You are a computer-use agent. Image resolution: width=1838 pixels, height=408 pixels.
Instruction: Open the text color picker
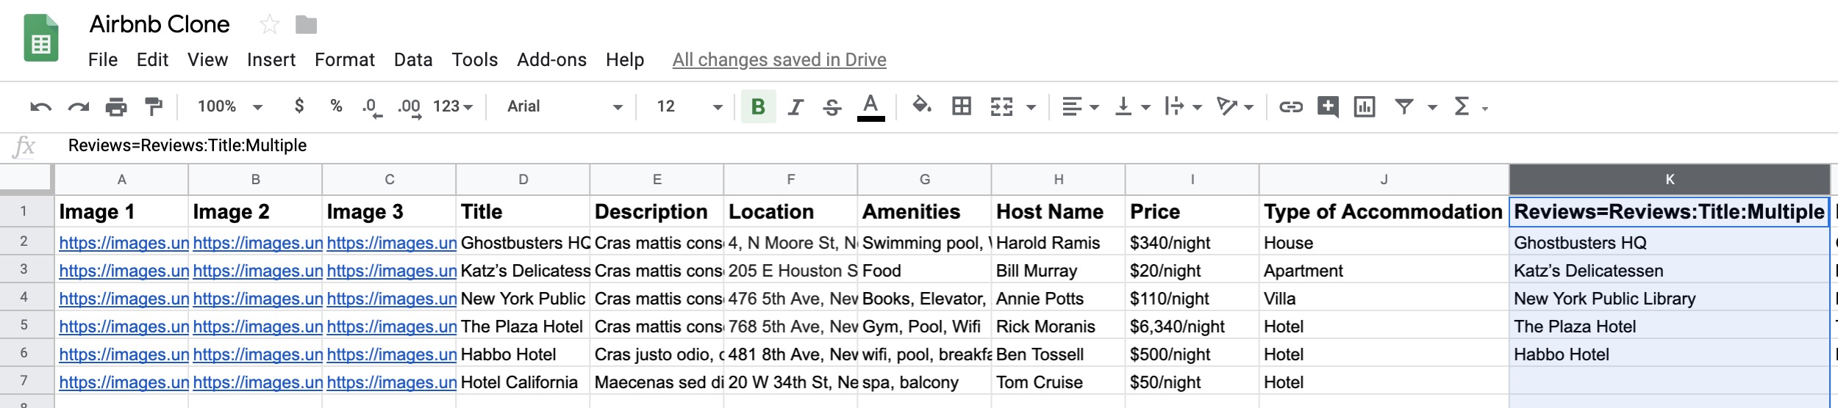coord(870,107)
